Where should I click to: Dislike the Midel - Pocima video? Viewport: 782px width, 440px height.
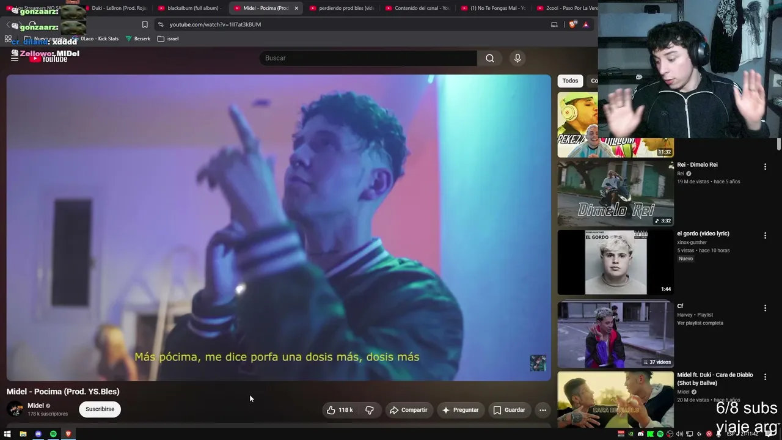(x=370, y=410)
